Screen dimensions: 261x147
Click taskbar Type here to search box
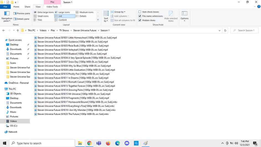pyautogui.click(x=42, y=143)
